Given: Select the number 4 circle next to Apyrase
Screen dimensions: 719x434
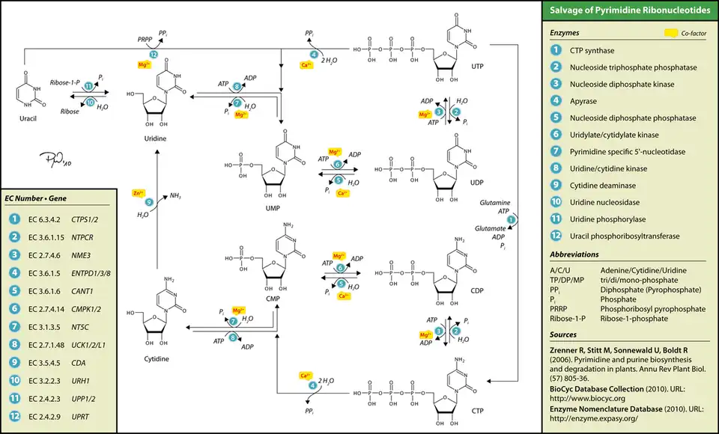Looking at the screenshot, I should click(556, 100).
